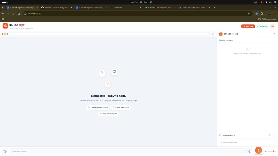Click the blue extension icon in toolbar
This screenshot has height=156, width=278.
coord(257,14)
